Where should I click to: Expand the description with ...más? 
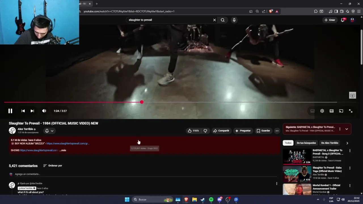point(63,150)
